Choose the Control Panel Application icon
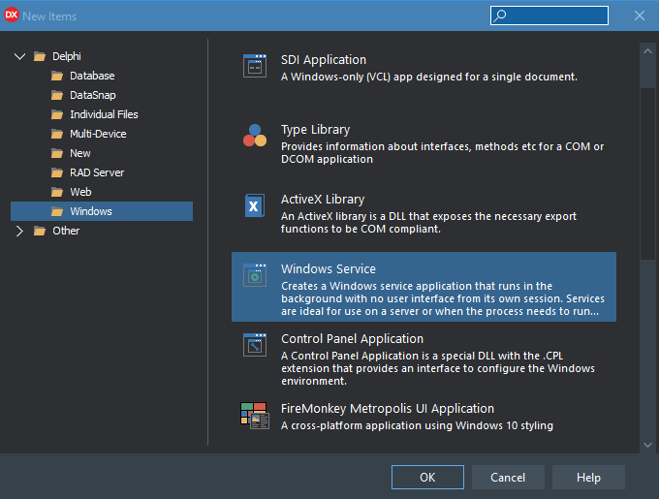The height and width of the screenshot is (499, 659). point(255,345)
